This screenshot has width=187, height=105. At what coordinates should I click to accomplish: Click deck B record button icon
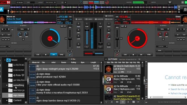pos(117,55)
